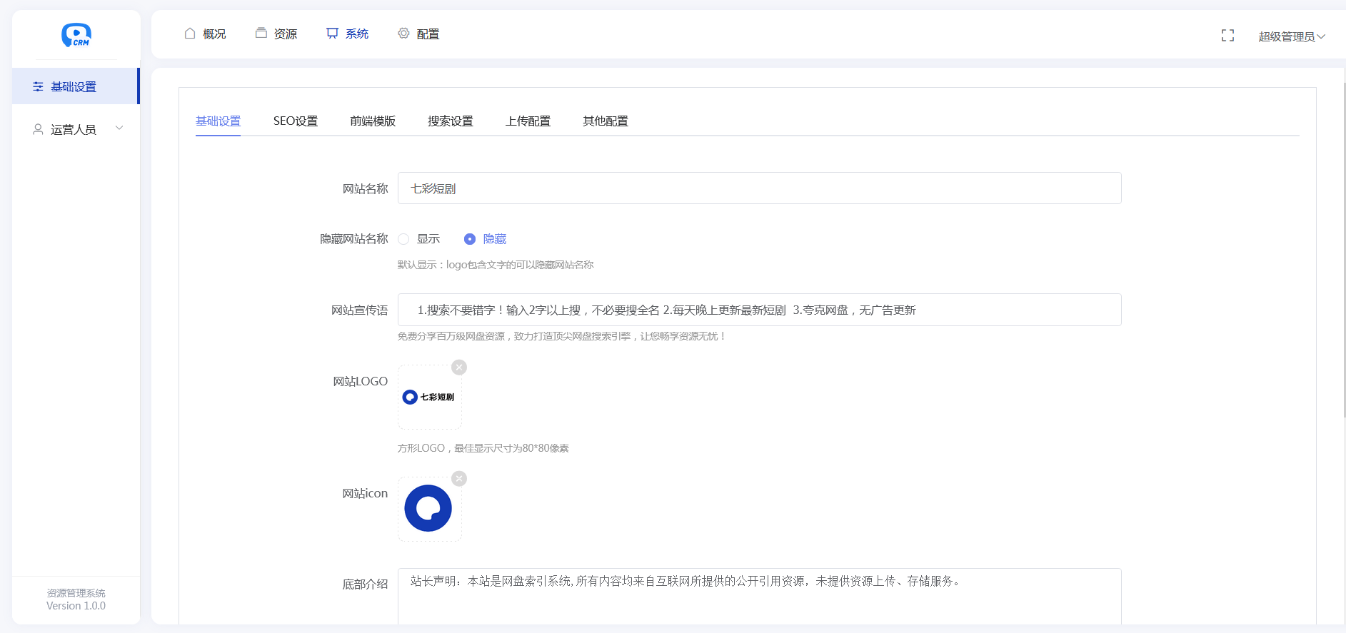Image resolution: width=1346 pixels, height=633 pixels.
Task: Remove the uploaded 网站icon image
Action: (459, 479)
